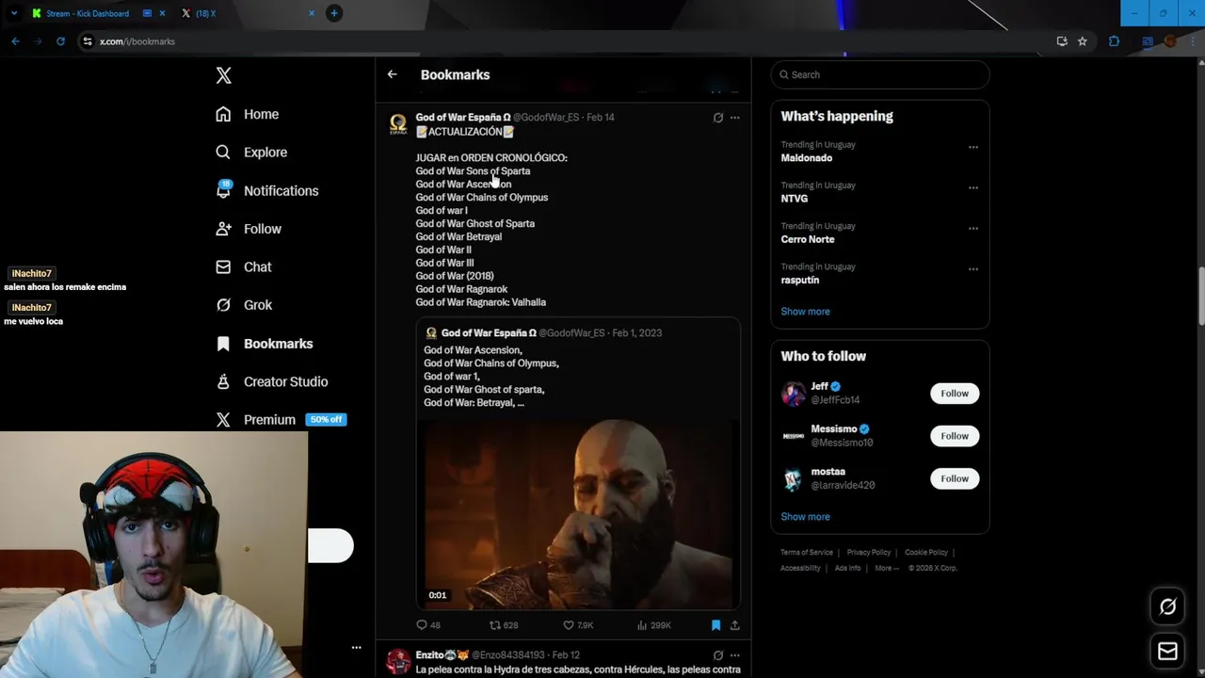Screen dimensions: 1205x678
Task: Open the three-dot menu beside webcam overlay
Action: [x=356, y=648]
